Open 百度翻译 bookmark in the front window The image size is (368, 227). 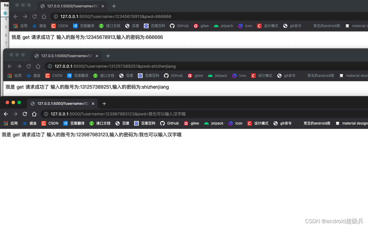[x=74, y=123]
